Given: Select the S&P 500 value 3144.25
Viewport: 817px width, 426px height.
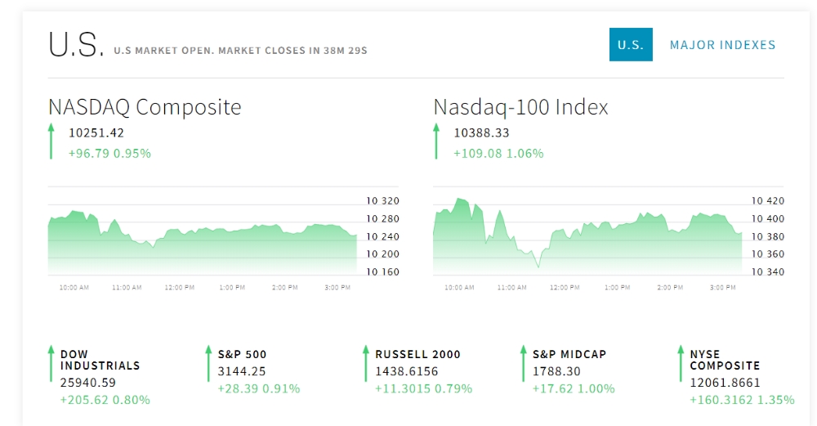Looking at the screenshot, I should [242, 371].
